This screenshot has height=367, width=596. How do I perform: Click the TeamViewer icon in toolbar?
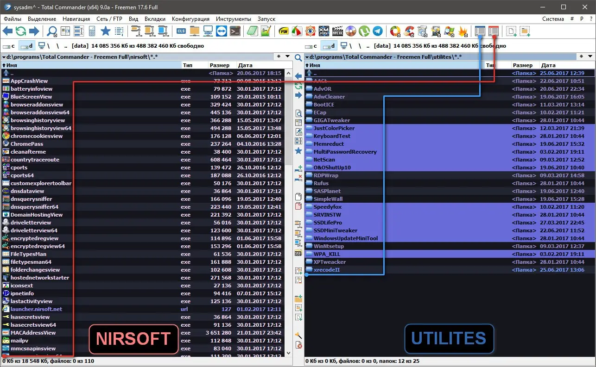[x=222, y=31]
